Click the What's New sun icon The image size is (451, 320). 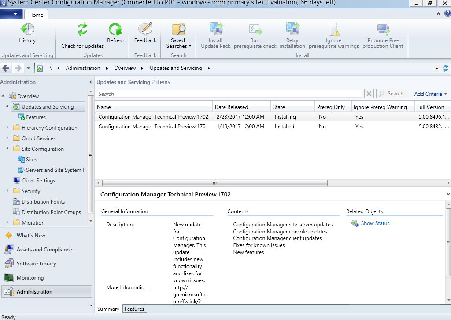click(9, 236)
